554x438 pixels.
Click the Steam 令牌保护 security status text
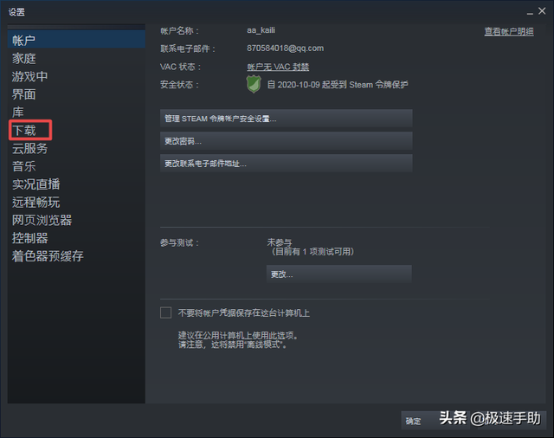click(338, 85)
